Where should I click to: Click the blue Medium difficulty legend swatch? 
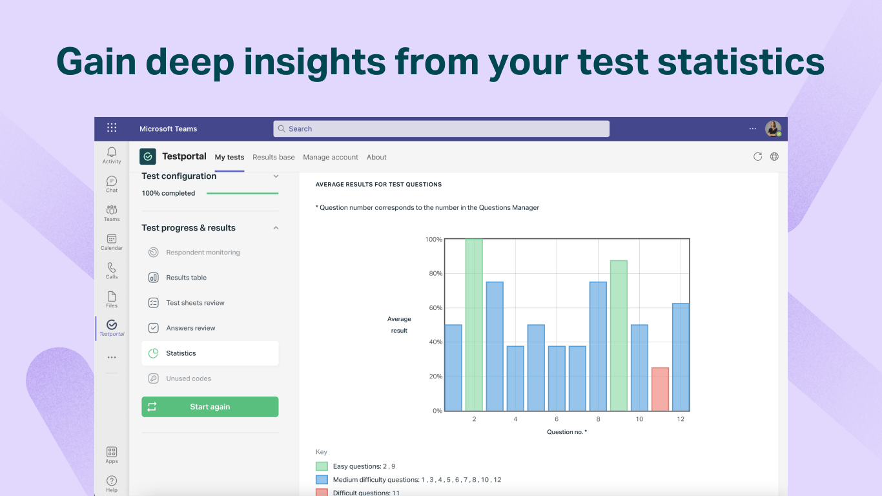(322, 480)
